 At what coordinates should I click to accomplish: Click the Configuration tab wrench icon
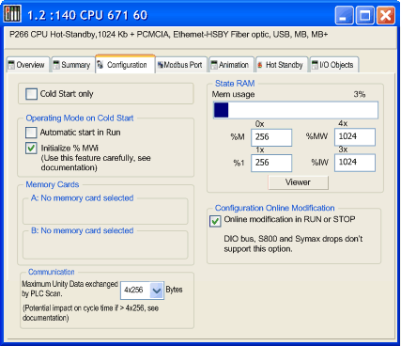click(x=100, y=65)
